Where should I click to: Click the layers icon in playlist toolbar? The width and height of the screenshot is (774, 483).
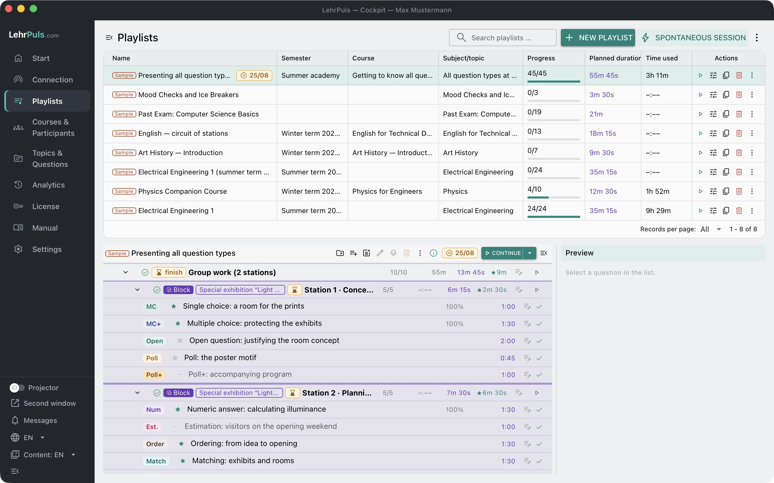pyautogui.click(x=393, y=253)
